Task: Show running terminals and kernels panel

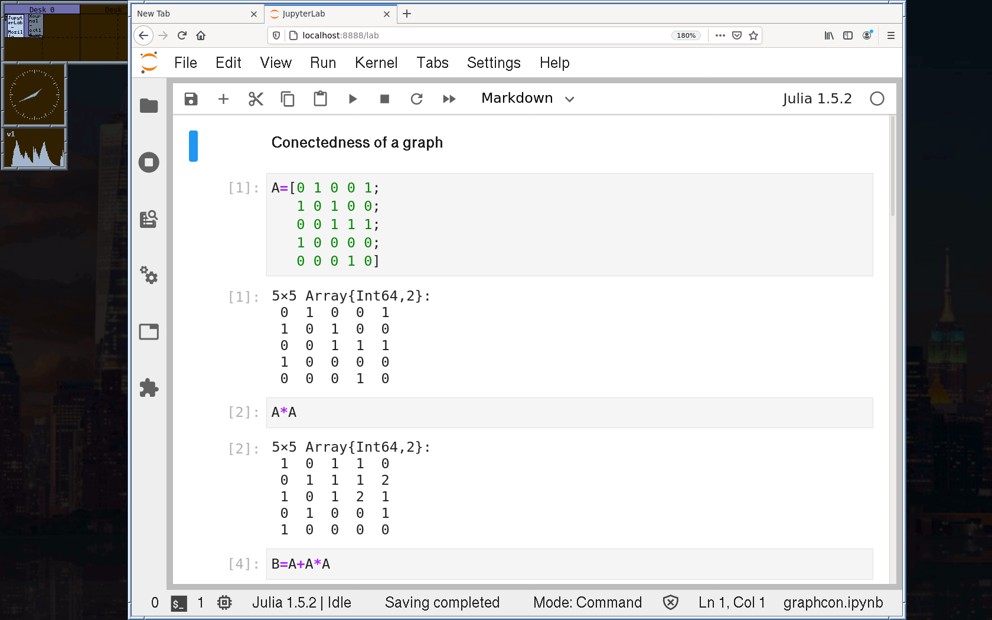Action: 149,162
